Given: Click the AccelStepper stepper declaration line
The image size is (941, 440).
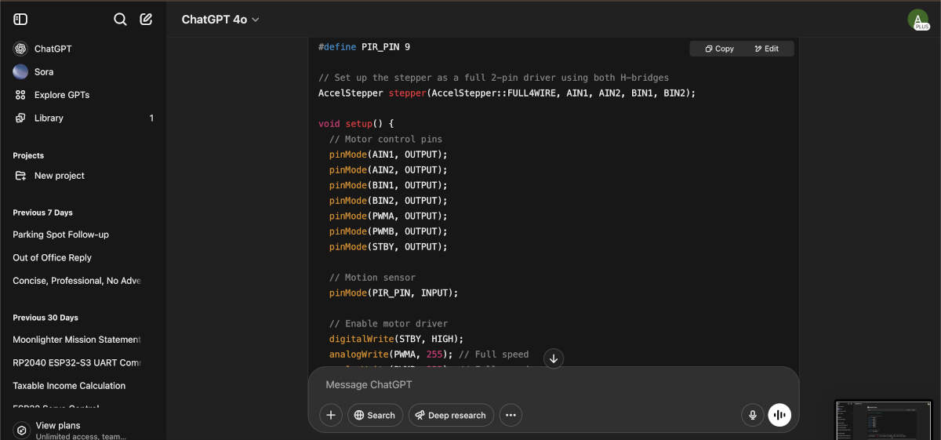Looking at the screenshot, I should (x=507, y=93).
